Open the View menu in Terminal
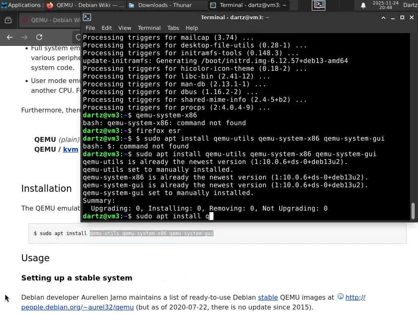This screenshot has width=418, height=314. pyautogui.click(x=125, y=28)
